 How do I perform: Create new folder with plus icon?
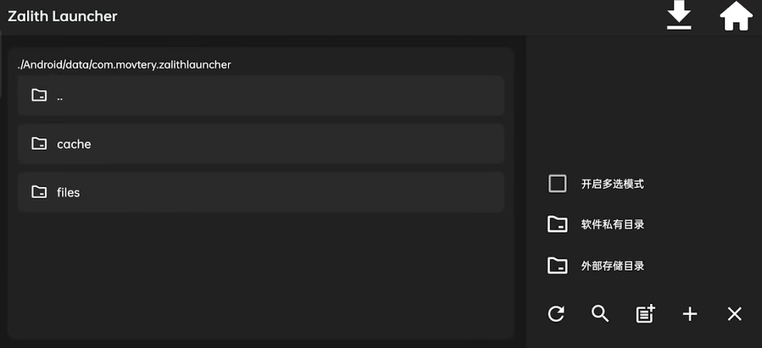[x=690, y=314]
